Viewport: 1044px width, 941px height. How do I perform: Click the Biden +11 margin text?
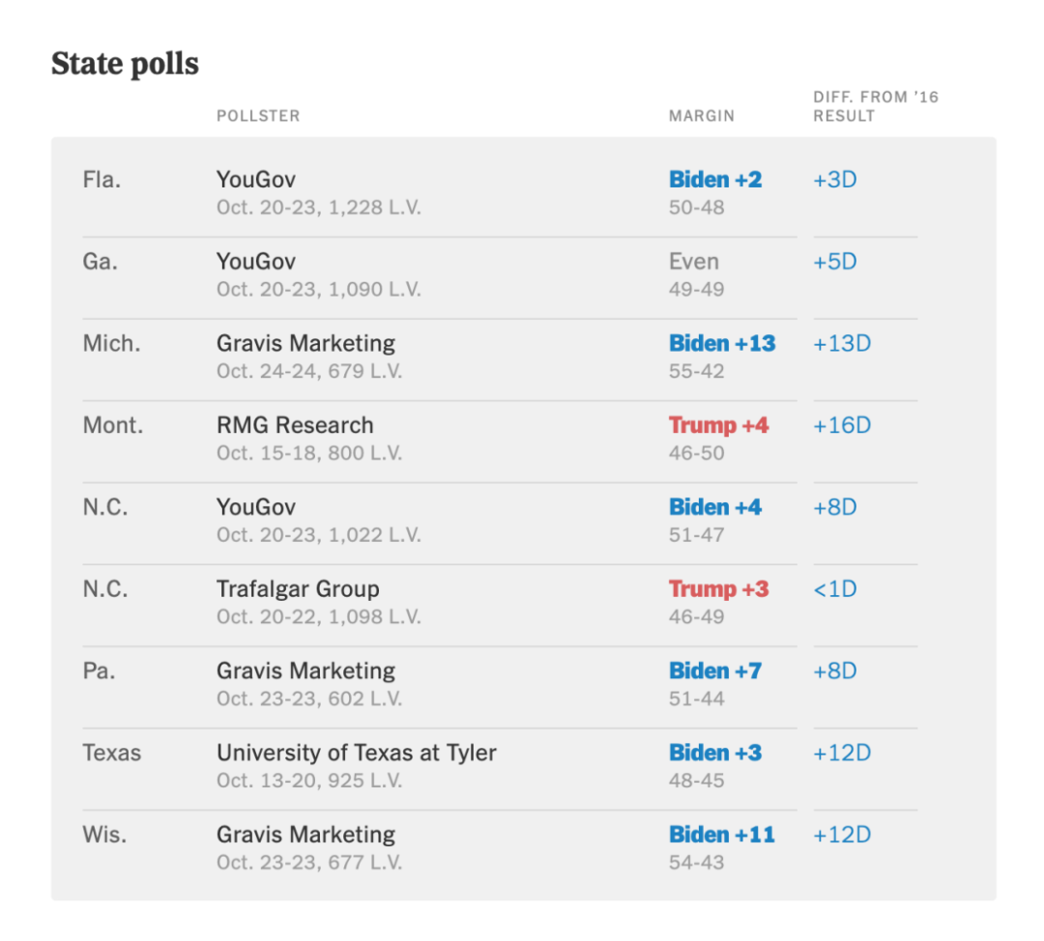coord(722,835)
